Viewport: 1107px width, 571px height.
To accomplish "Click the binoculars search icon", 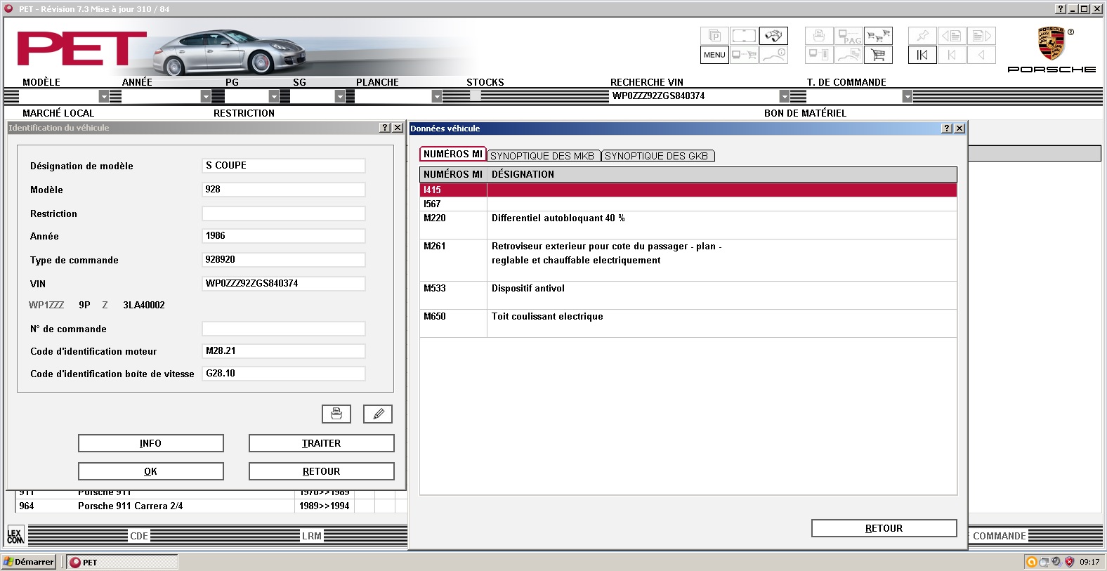I will coord(773,36).
